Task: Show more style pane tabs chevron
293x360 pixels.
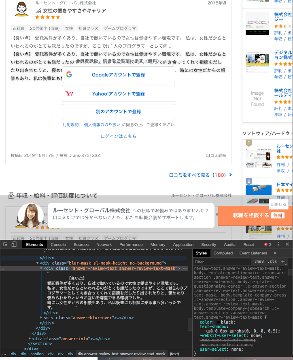Action: point(275,253)
